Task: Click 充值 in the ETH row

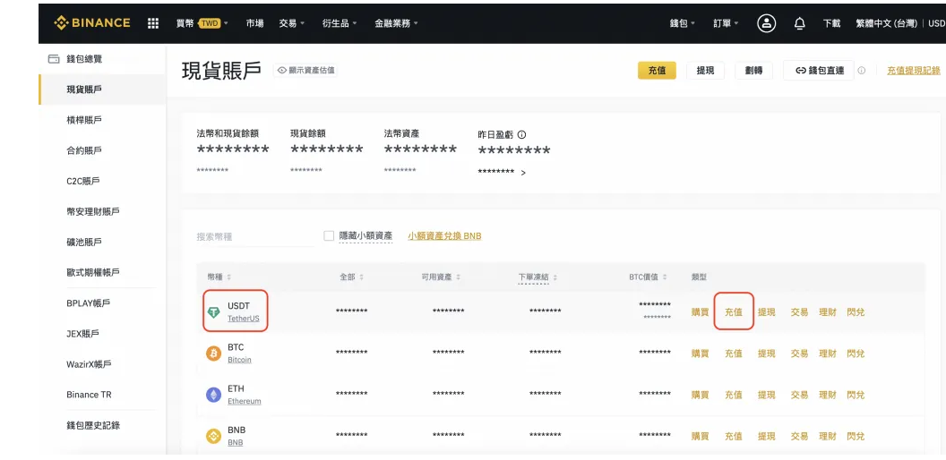Action: 733,395
